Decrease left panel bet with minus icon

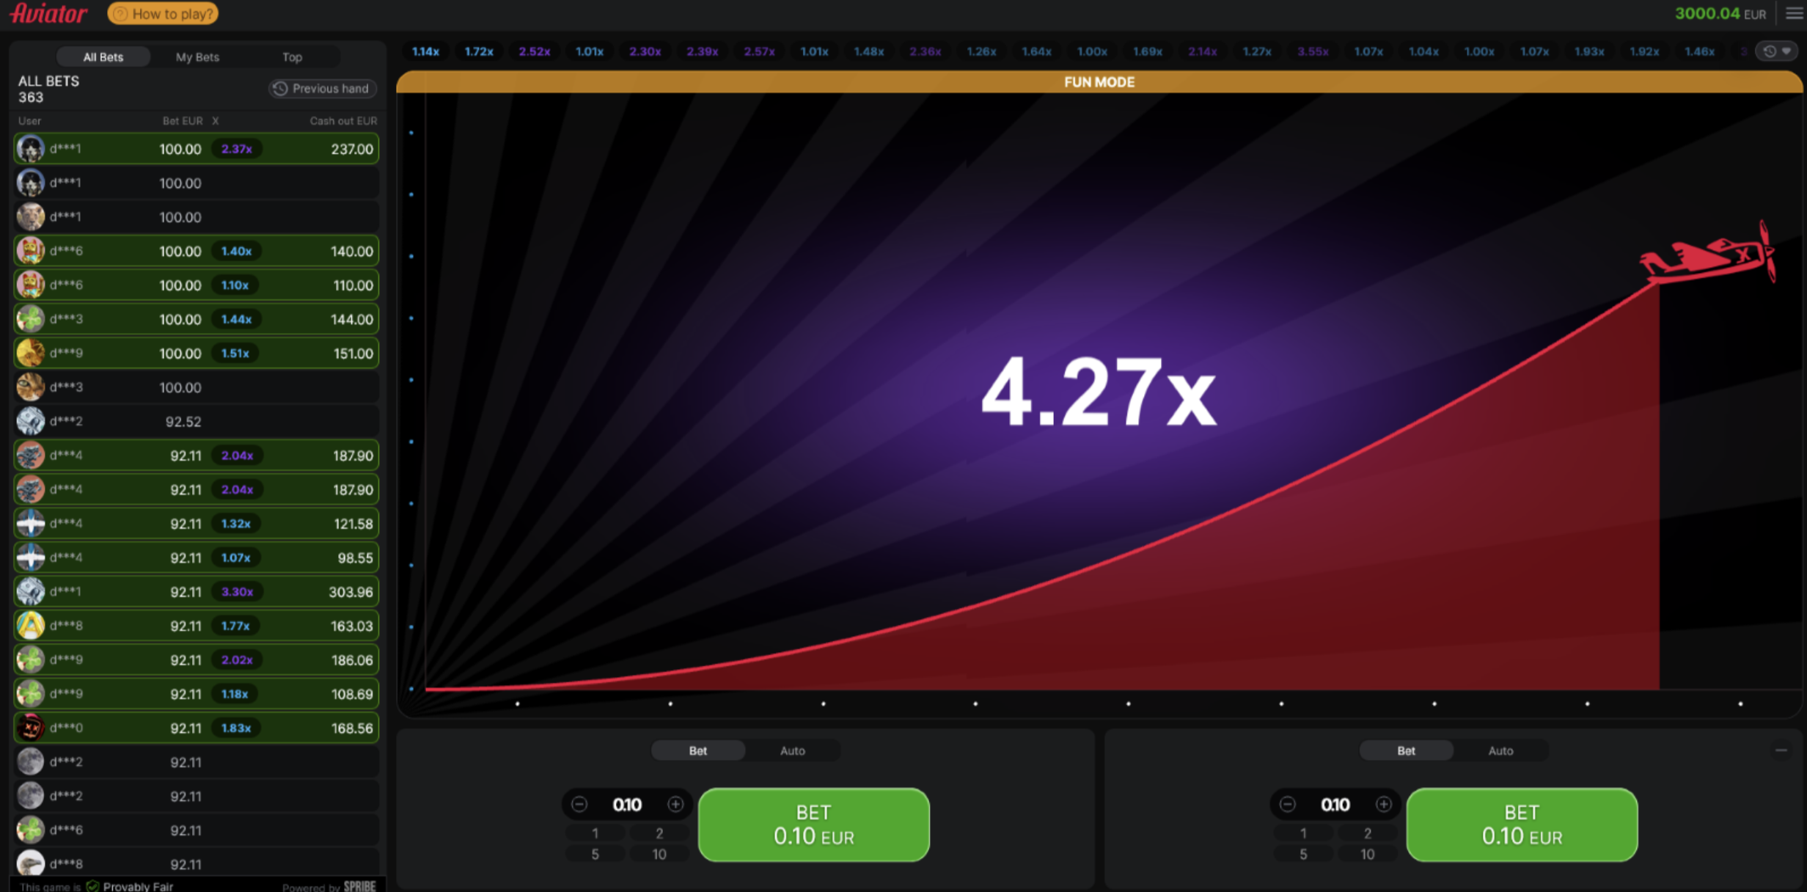[x=579, y=804]
